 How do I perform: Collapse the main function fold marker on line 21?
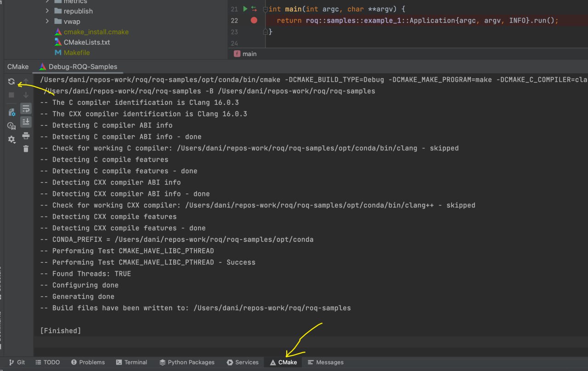click(265, 9)
